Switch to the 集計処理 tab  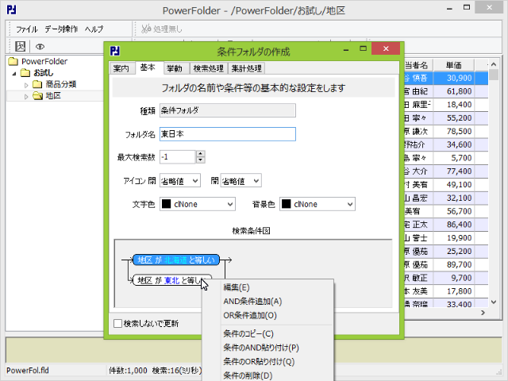pos(247,68)
